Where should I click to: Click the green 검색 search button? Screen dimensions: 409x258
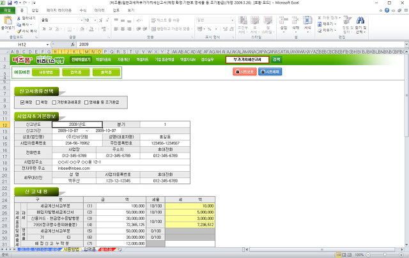tap(276, 59)
